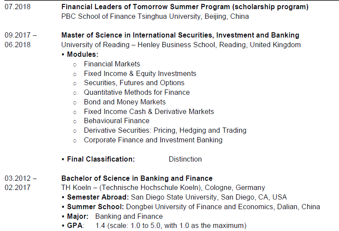
Task: Click the Bond and Money Markets module
Action: point(125,102)
